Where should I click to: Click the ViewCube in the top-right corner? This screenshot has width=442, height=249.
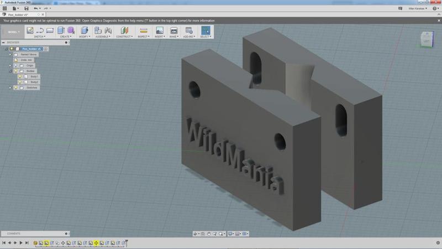426,39
